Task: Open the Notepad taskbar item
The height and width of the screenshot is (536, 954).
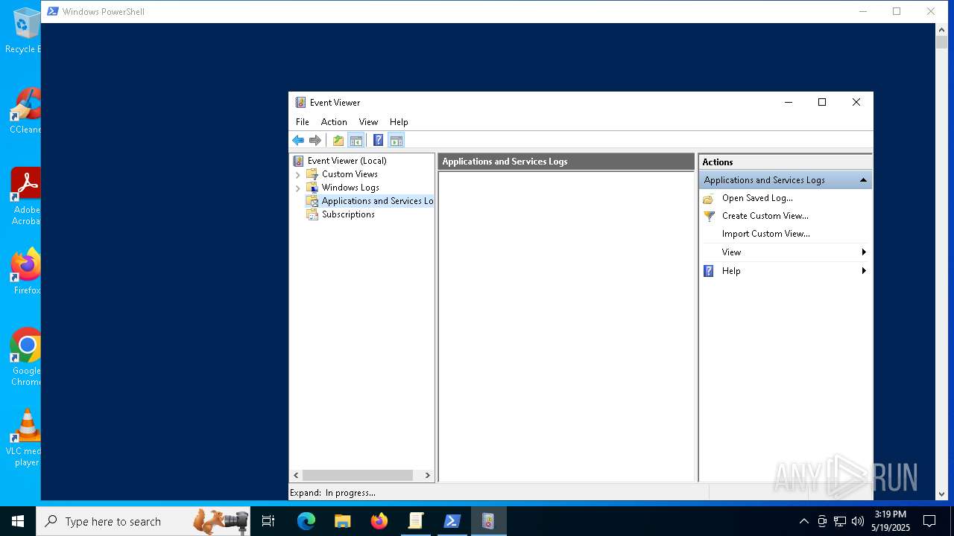Action: coord(416,521)
